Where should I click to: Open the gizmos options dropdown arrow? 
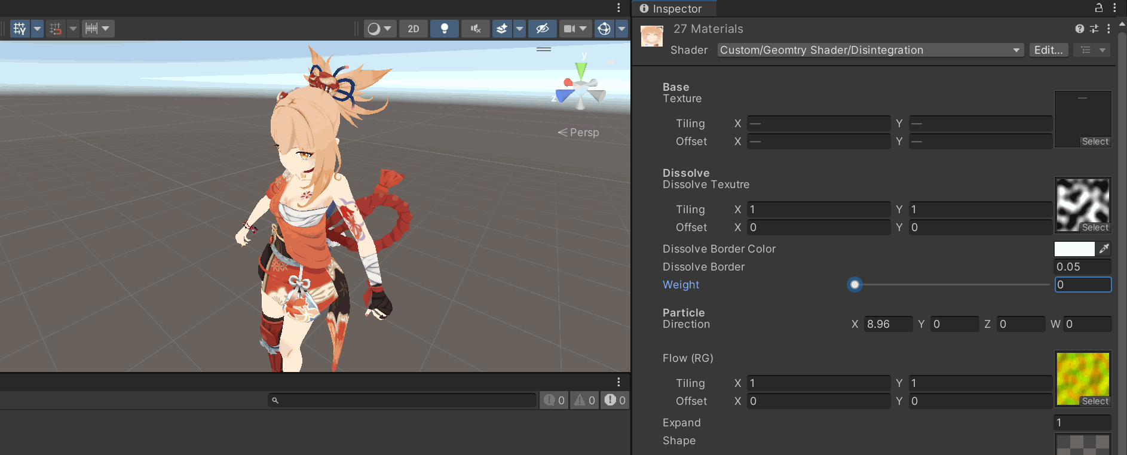tap(621, 29)
